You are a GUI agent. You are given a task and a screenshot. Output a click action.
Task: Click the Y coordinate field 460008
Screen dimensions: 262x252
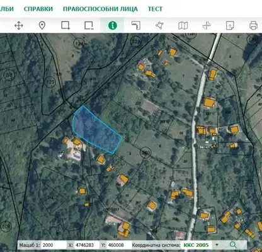(118, 245)
